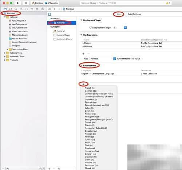Choose French (fr) from the language menu
Viewport: 182px width, 170px height.
pyautogui.click(x=90, y=88)
